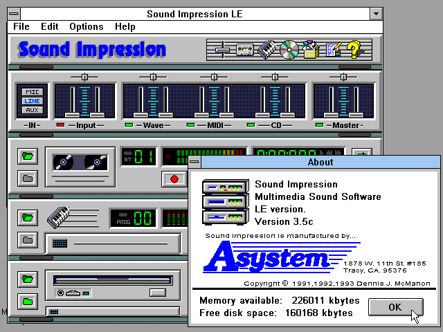443x332 pixels.
Task: Click the open-folder icon on the CD deck
Action: point(28,279)
